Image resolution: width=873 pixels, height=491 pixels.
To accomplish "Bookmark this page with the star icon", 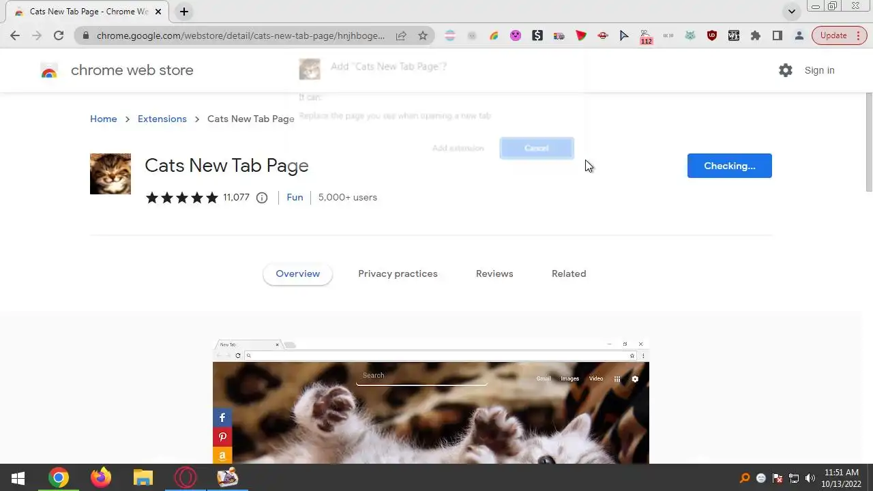I will pyautogui.click(x=423, y=35).
